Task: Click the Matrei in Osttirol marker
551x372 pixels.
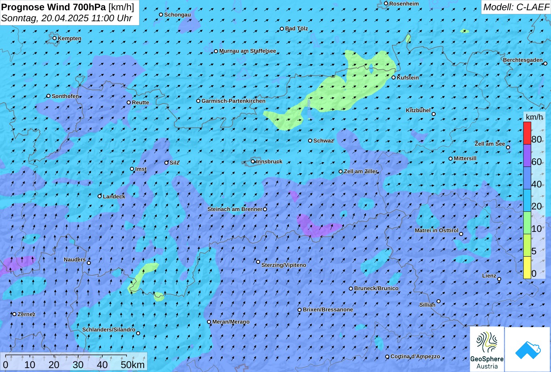Action: (461, 234)
